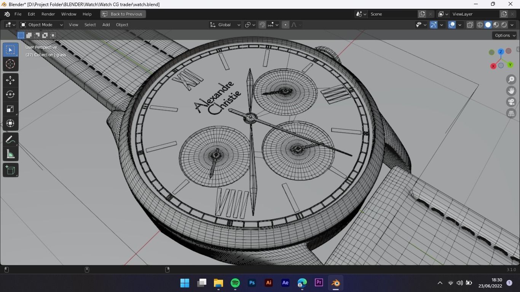520x292 pixels.
Task: Toggle the camera view icon
Action: pos(511,102)
